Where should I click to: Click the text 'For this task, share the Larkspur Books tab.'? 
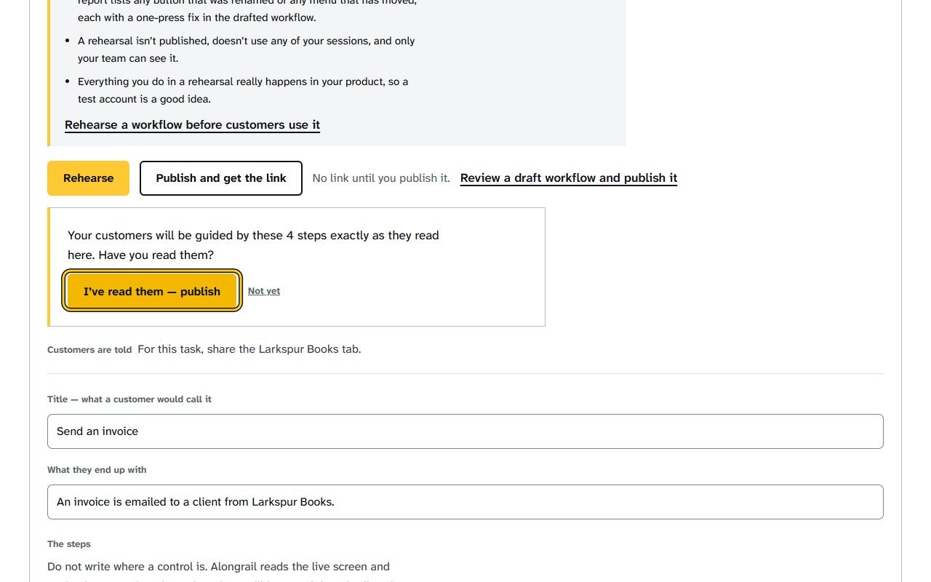coord(249,349)
